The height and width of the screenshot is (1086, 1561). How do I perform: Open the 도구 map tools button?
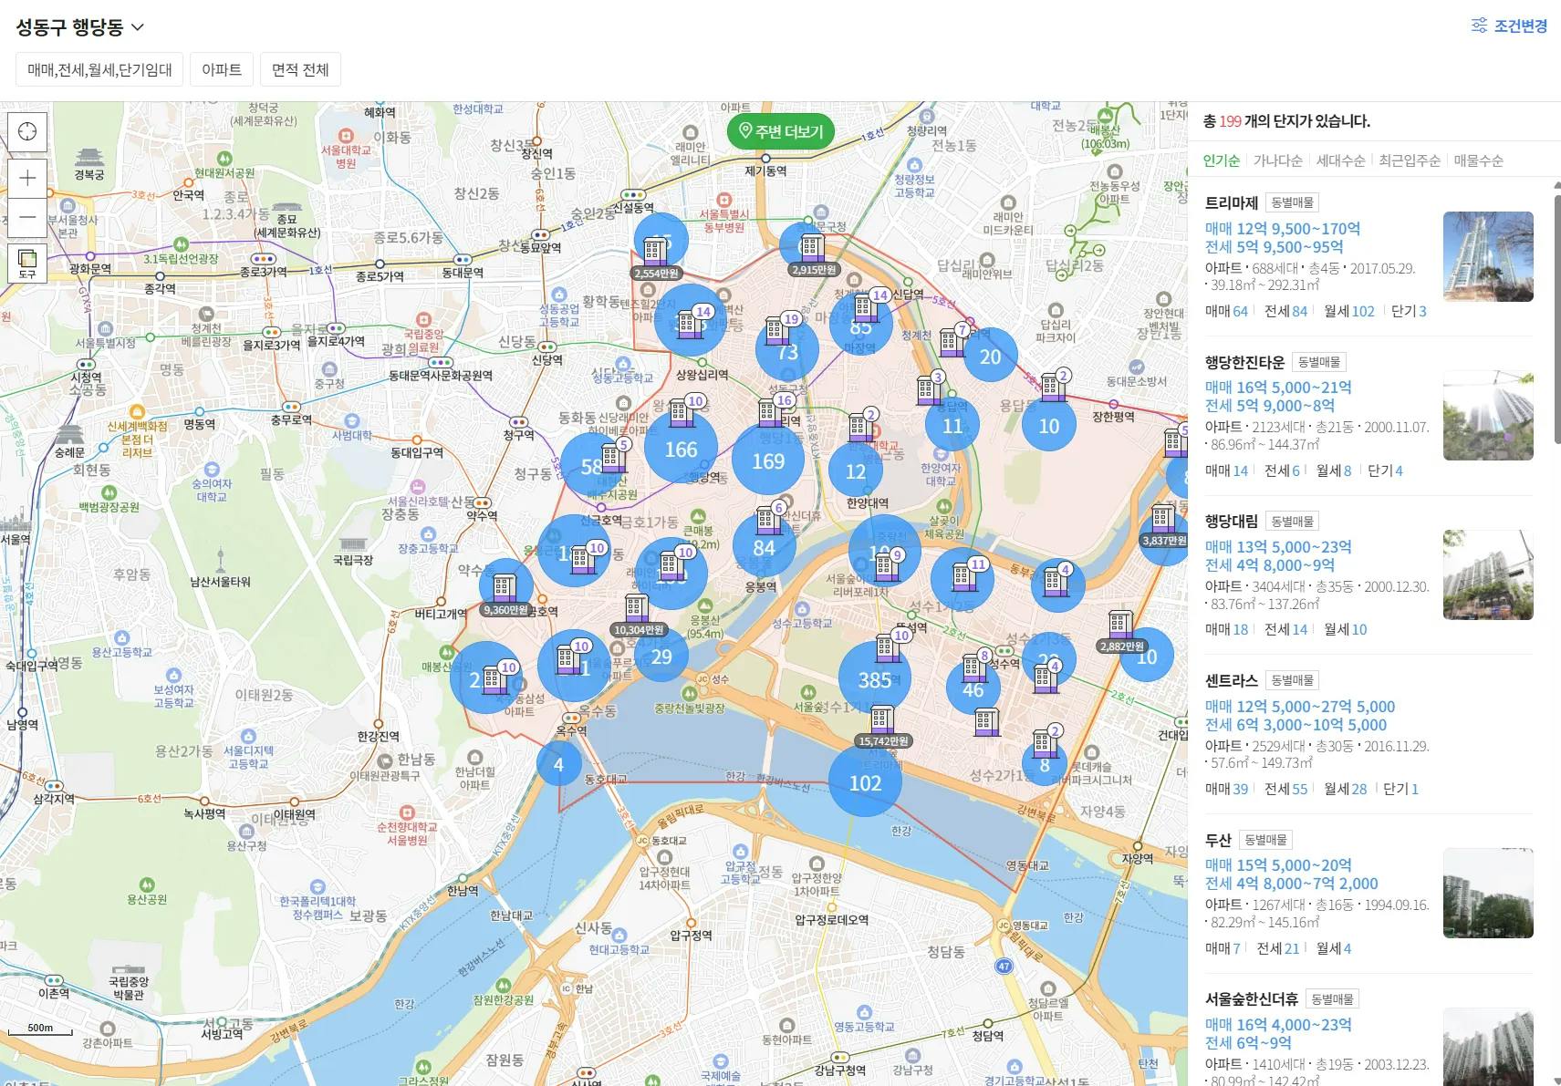coord(27,263)
